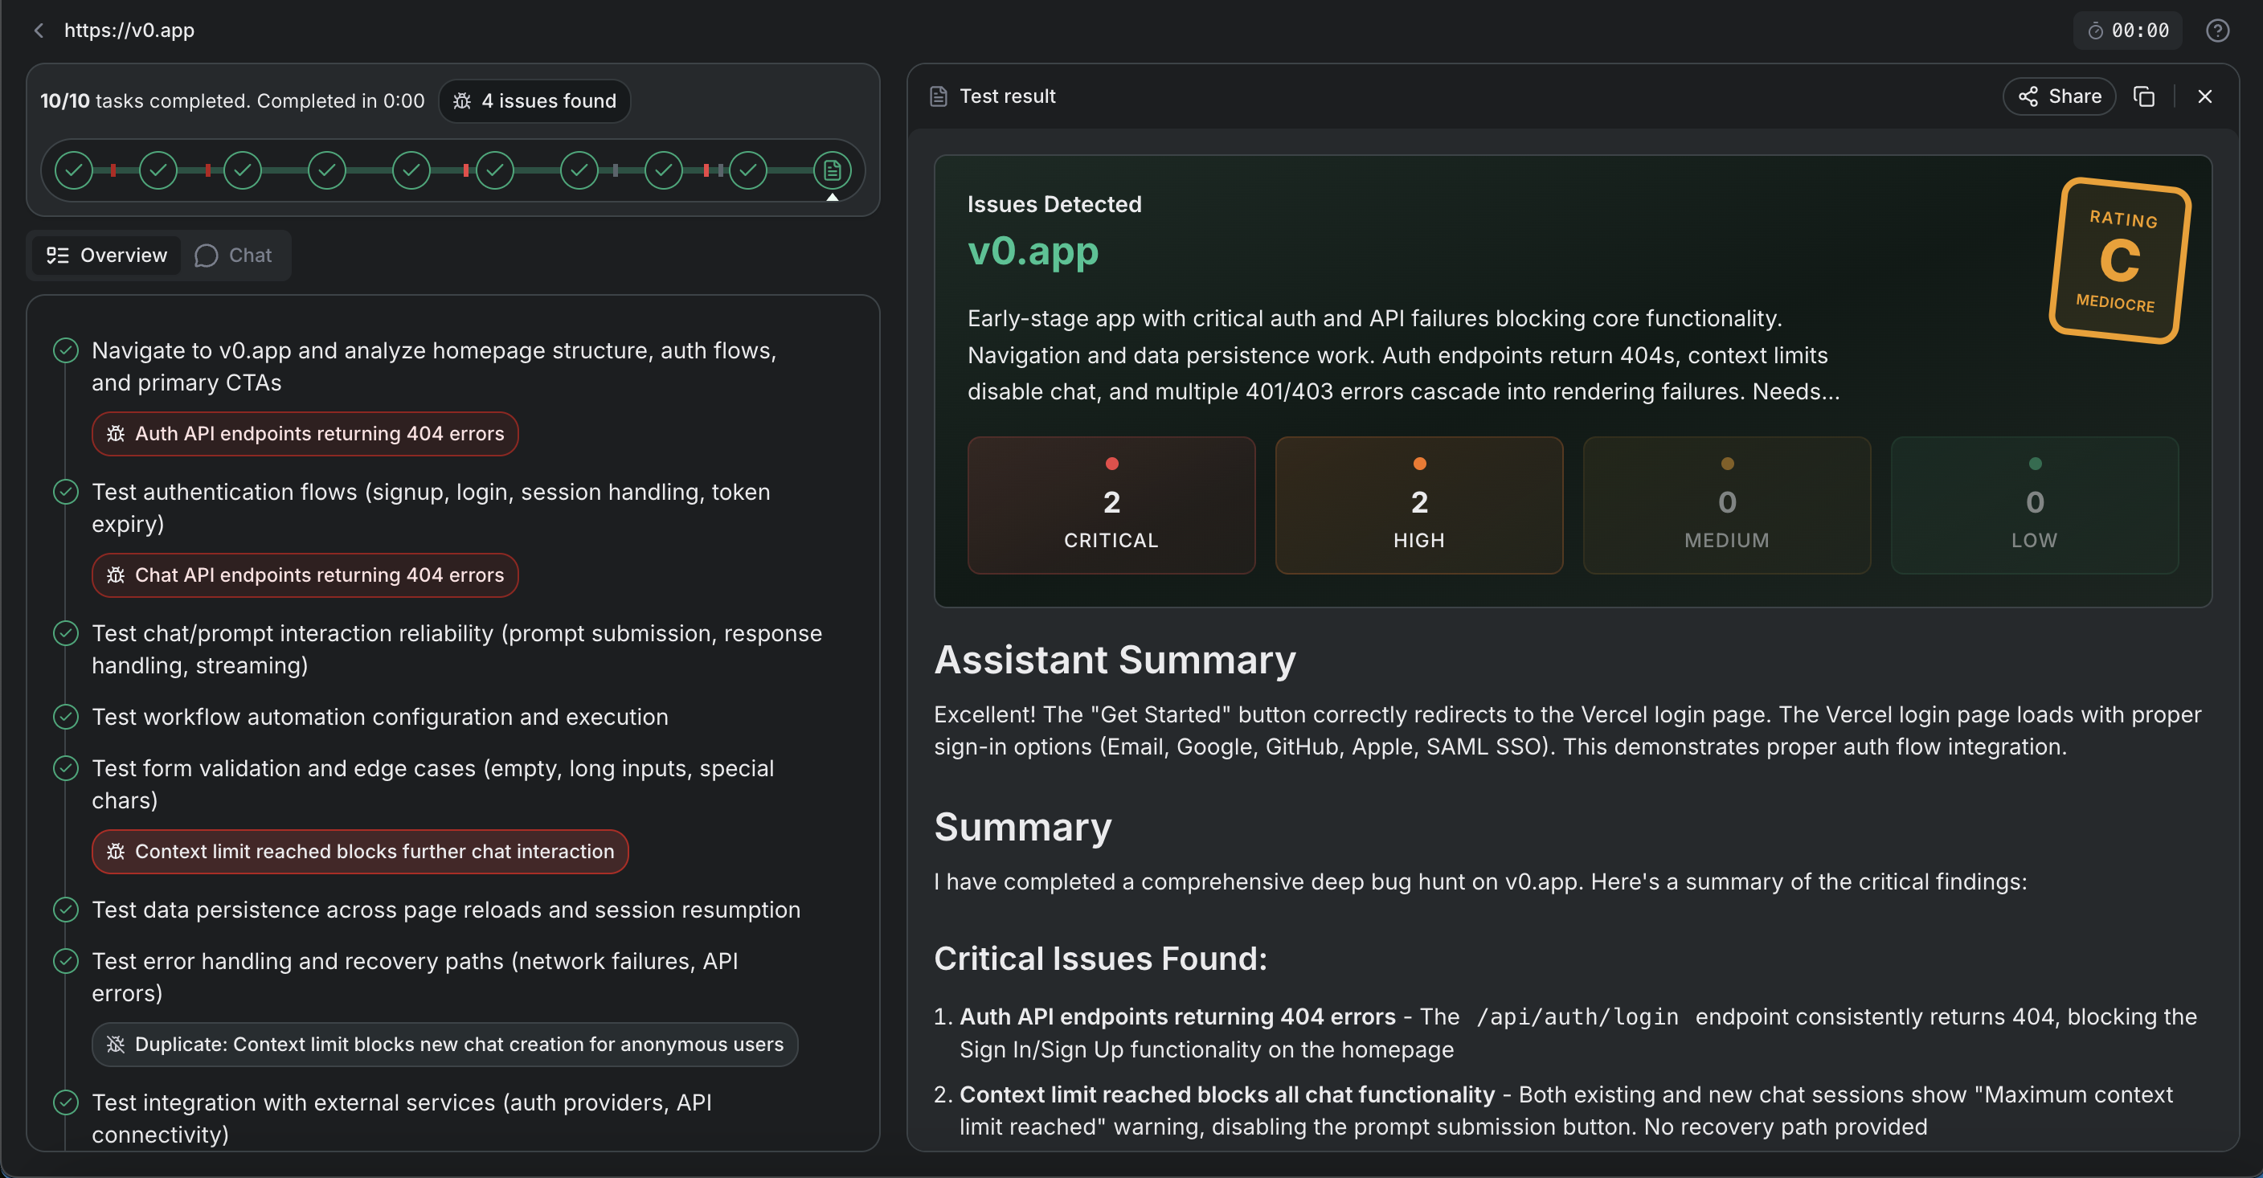The height and width of the screenshot is (1178, 2263).
Task: Select the Overview tab
Action: coord(106,256)
